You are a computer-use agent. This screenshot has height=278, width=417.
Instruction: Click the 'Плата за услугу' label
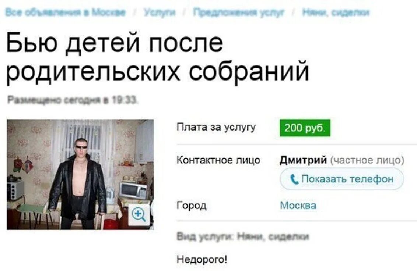pos(216,128)
